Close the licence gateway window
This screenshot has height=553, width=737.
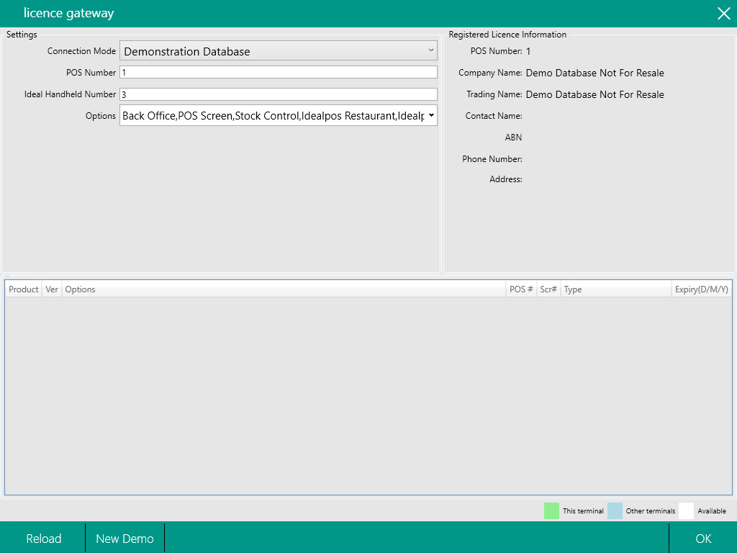pyautogui.click(x=723, y=14)
